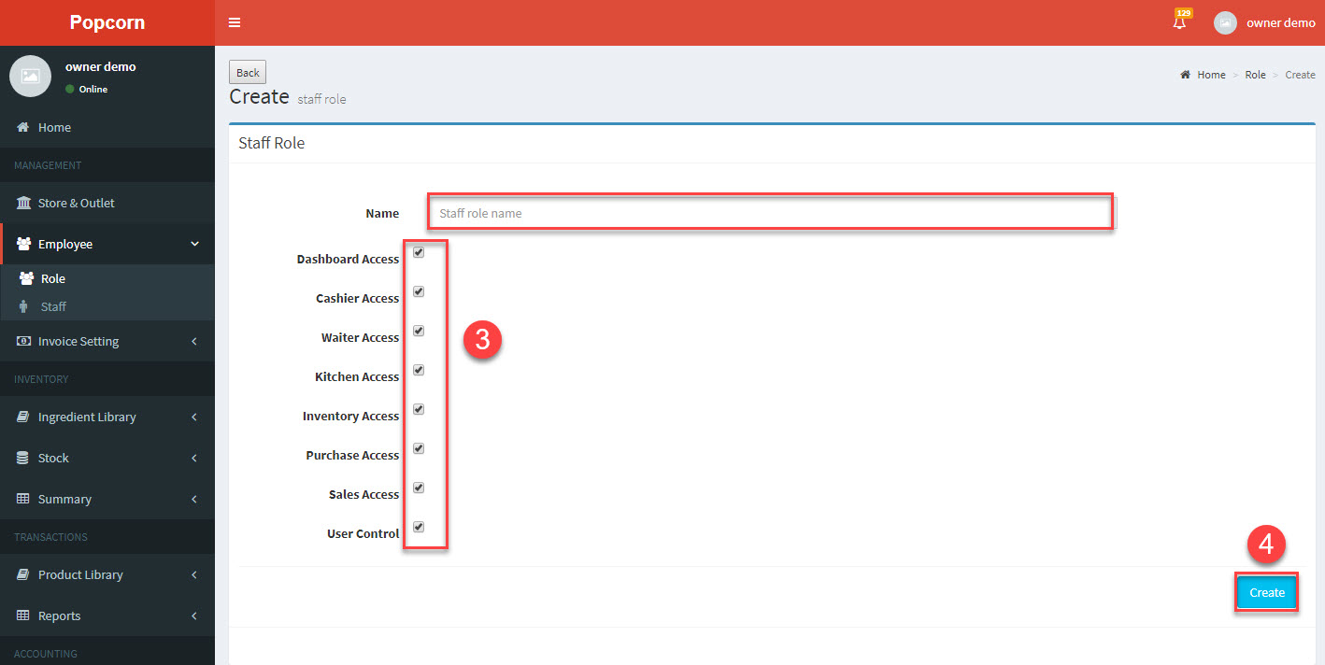Toggle the Kitchen Access checkbox
Screen dimensions: 1325x665
419,370
